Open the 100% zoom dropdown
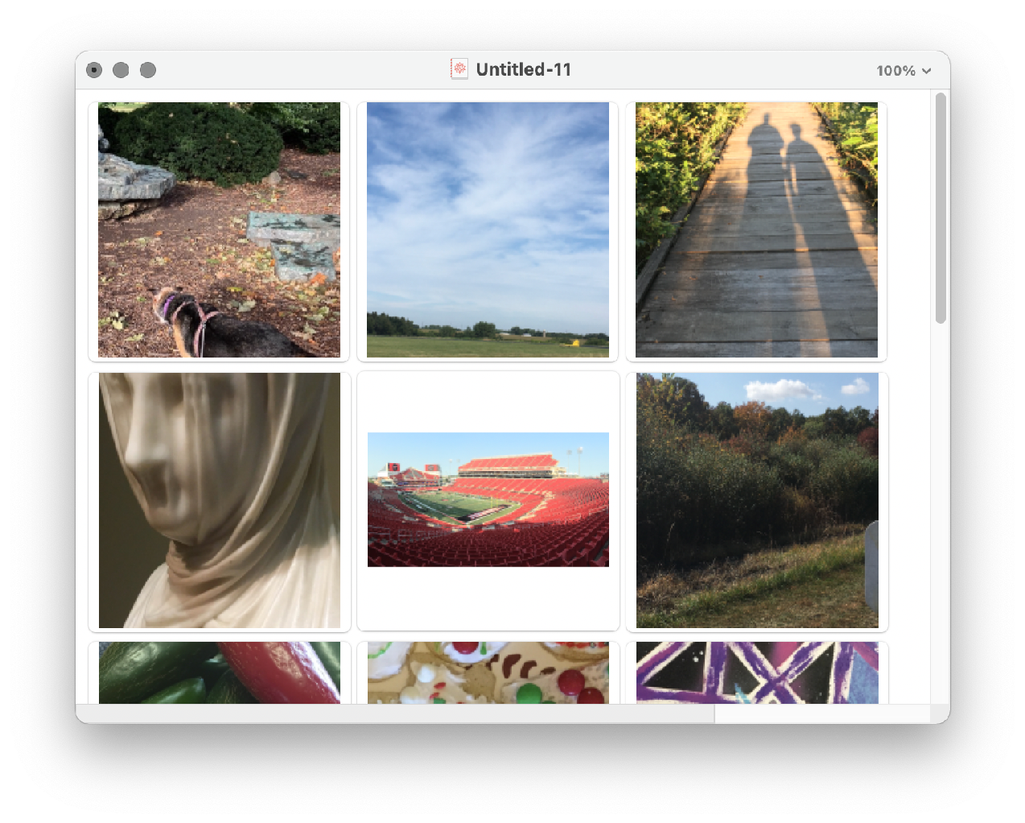 click(903, 71)
